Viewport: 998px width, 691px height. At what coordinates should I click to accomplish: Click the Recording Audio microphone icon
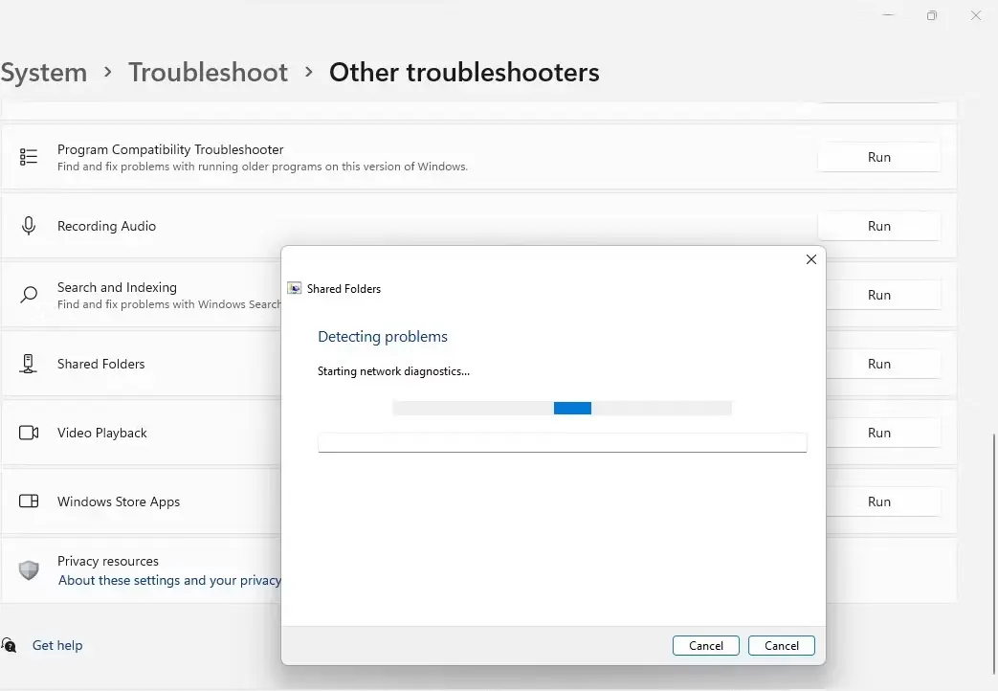[x=29, y=226]
